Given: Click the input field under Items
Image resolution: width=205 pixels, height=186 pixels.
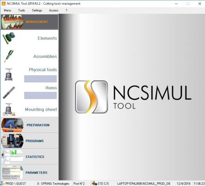Looking at the screenshot, I should [40, 95].
